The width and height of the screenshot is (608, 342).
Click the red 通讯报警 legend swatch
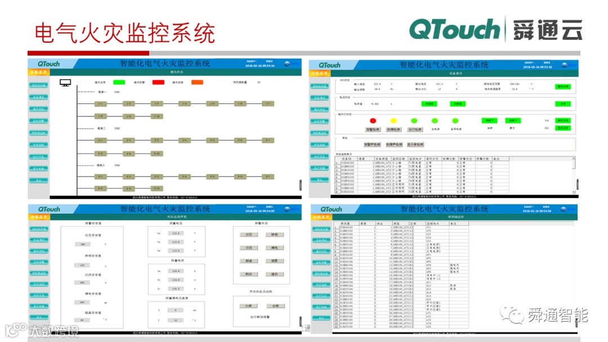[158, 82]
